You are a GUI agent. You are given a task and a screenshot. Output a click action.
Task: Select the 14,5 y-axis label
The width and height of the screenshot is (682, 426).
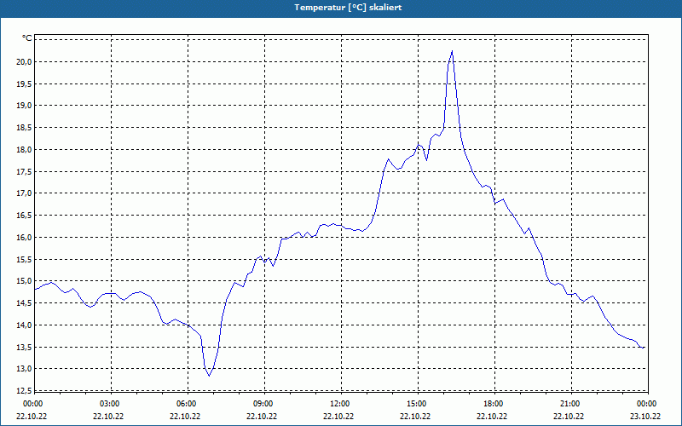point(25,303)
